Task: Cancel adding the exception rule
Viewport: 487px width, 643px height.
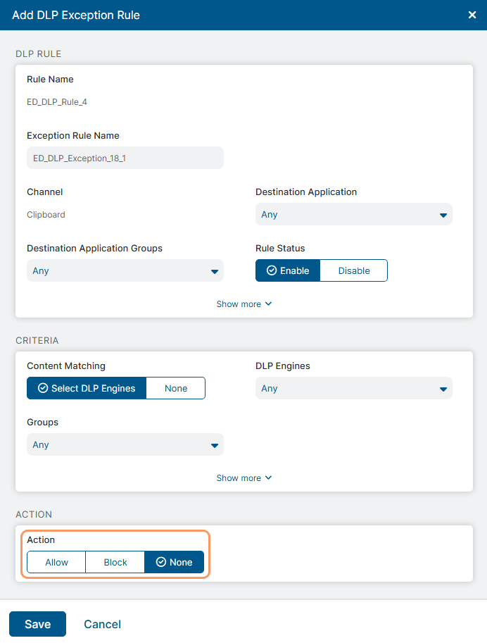Action: pos(102,624)
